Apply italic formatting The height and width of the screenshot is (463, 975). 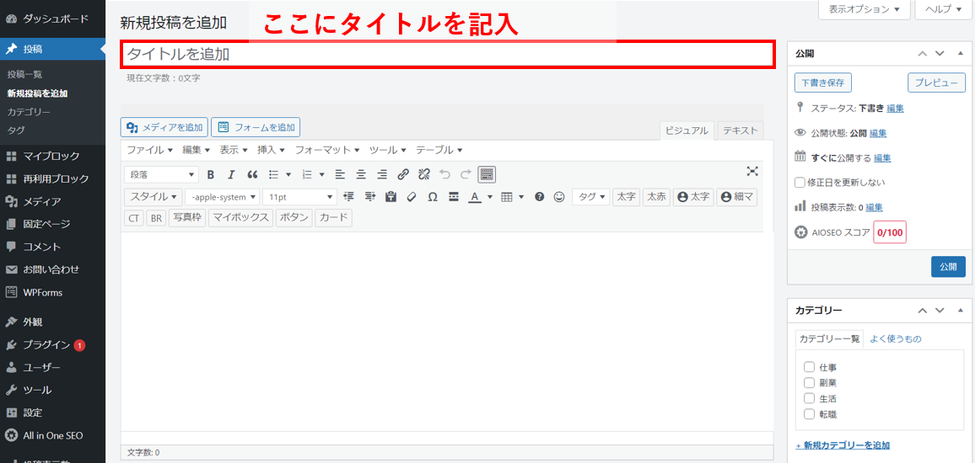[x=231, y=174]
